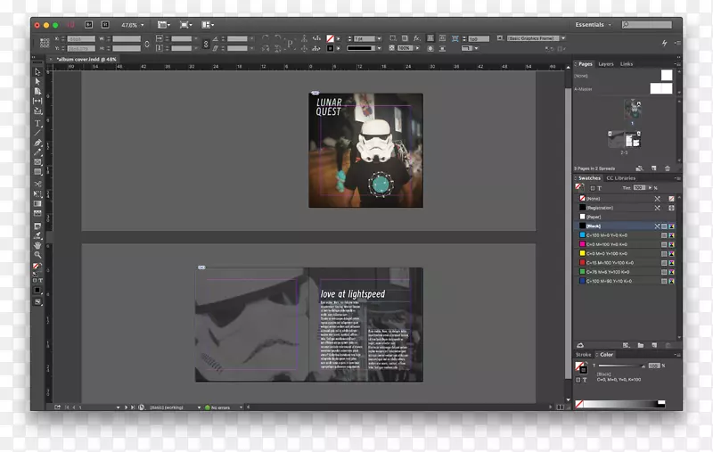713x452 pixels.
Task: Switch to the Stroke tab
Action: pos(584,355)
